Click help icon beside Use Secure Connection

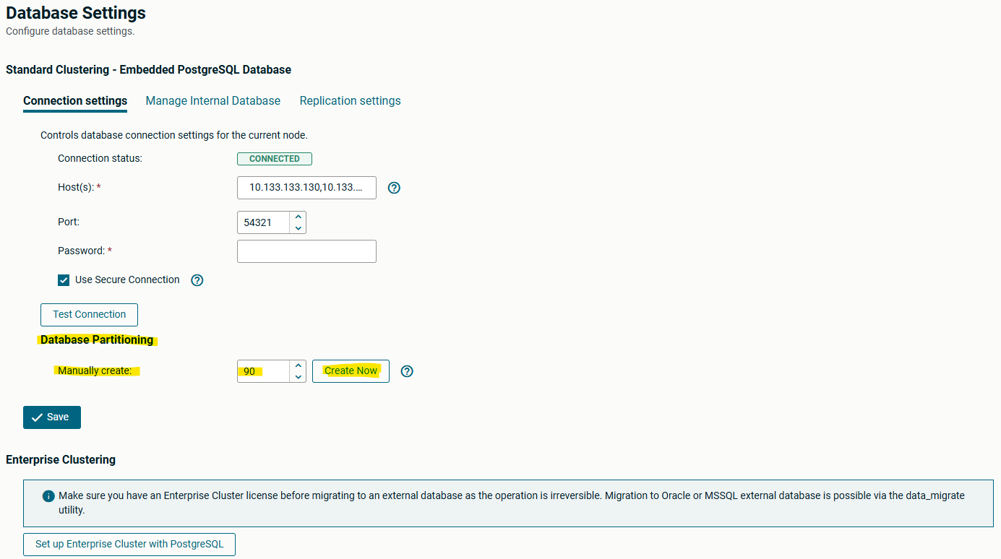pyautogui.click(x=197, y=280)
